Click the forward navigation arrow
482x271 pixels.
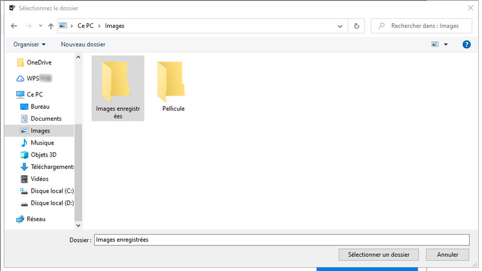[28, 26]
